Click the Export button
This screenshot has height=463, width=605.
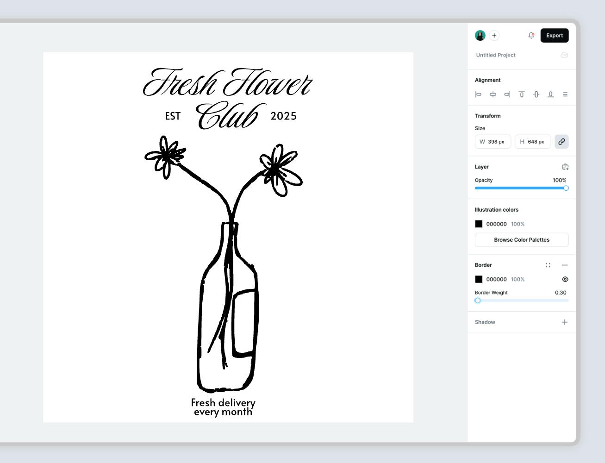pos(554,35)
